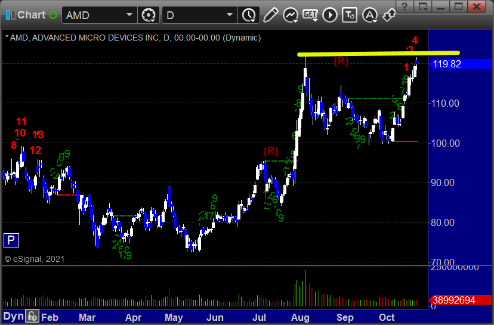
Task: Click the Mar label on time axis
Action: (x=87, y=317)
